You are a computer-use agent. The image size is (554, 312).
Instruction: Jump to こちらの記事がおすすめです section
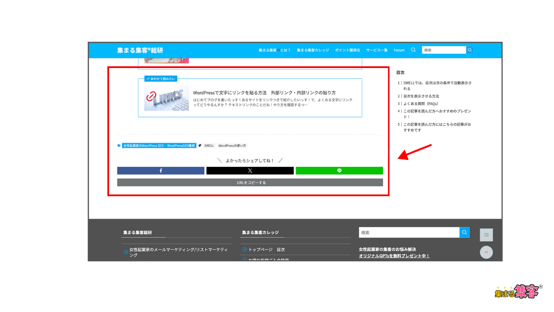coord(437,127)
